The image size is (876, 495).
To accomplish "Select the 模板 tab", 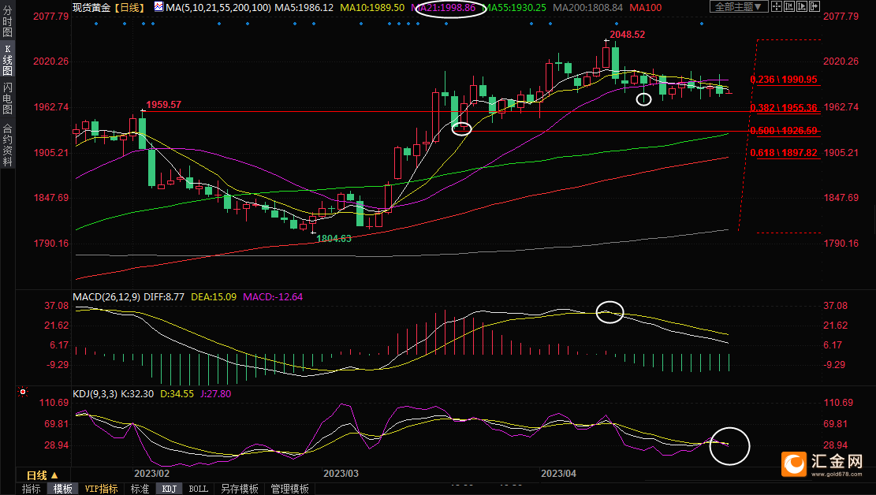I will coord(62,489).
